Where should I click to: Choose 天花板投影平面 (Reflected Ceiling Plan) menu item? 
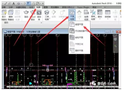click(x=79, y=31)
